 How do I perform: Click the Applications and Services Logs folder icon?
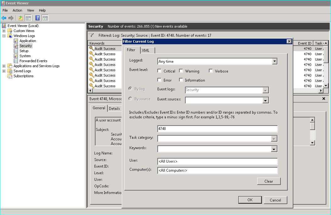click(x=10, y=66)
